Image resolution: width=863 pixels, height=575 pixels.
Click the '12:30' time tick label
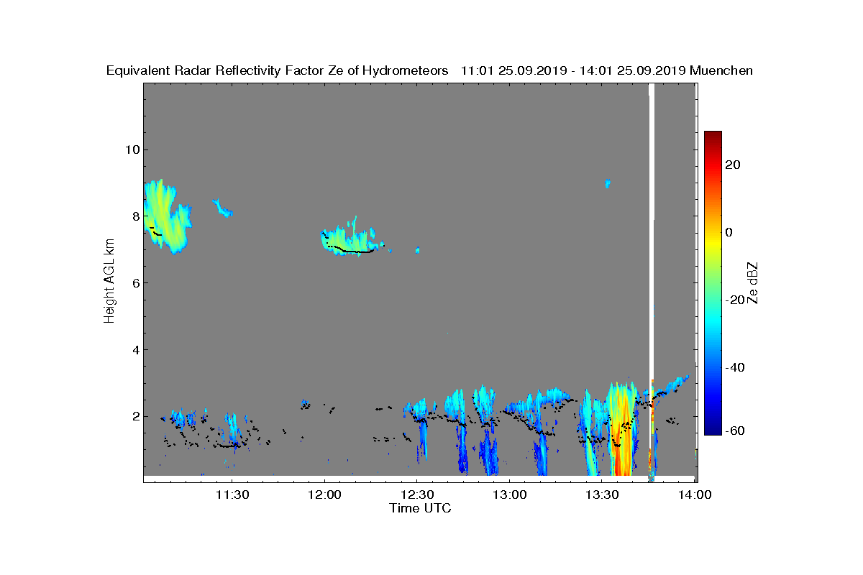pyautogui.click(x=416, y=495)
